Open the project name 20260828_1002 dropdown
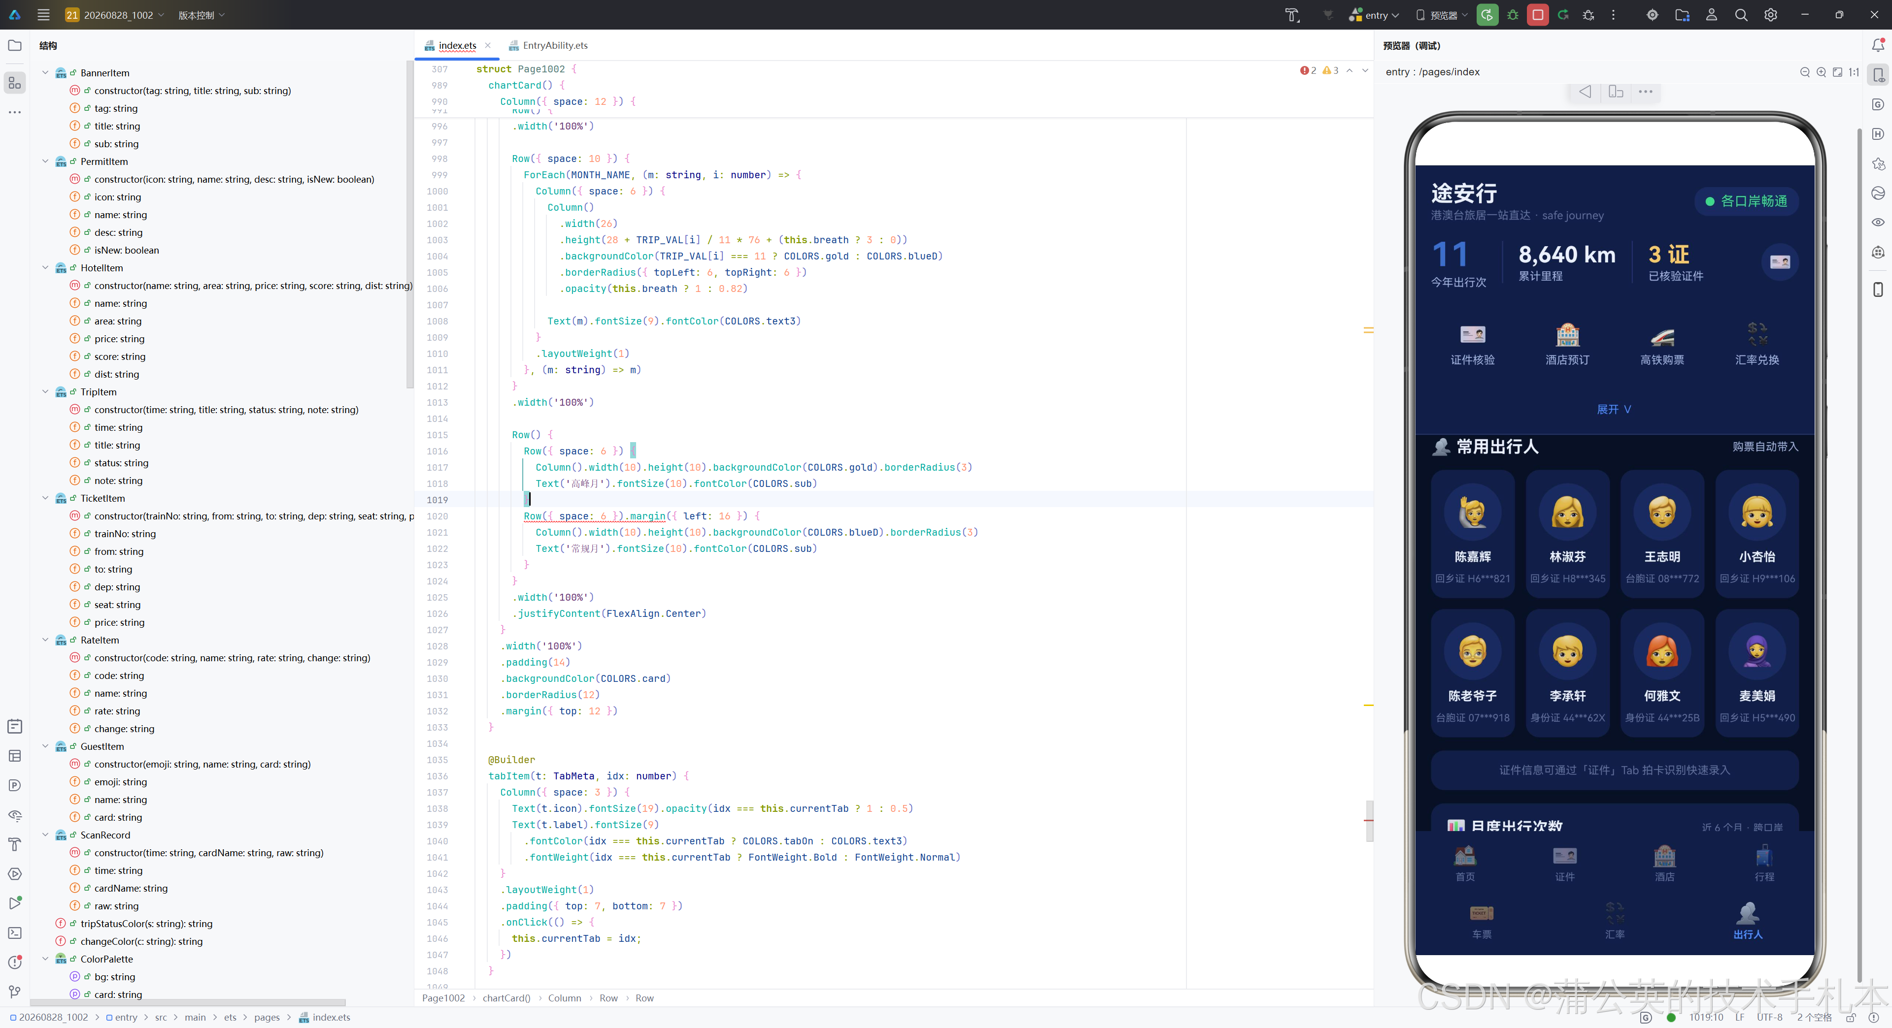This screenshot has height=1028, width=1892. 115,15
